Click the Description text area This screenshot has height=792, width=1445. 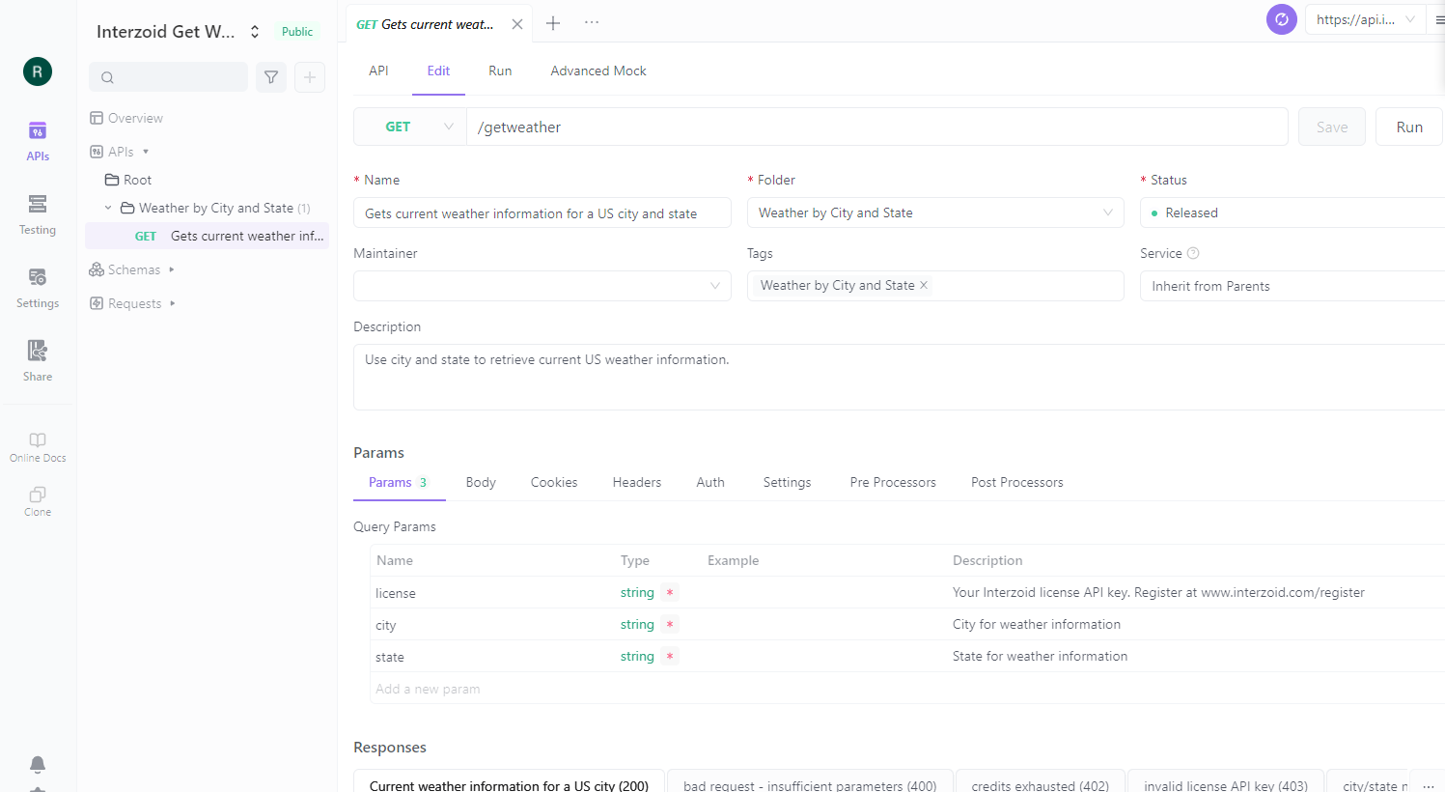(899, 377)
